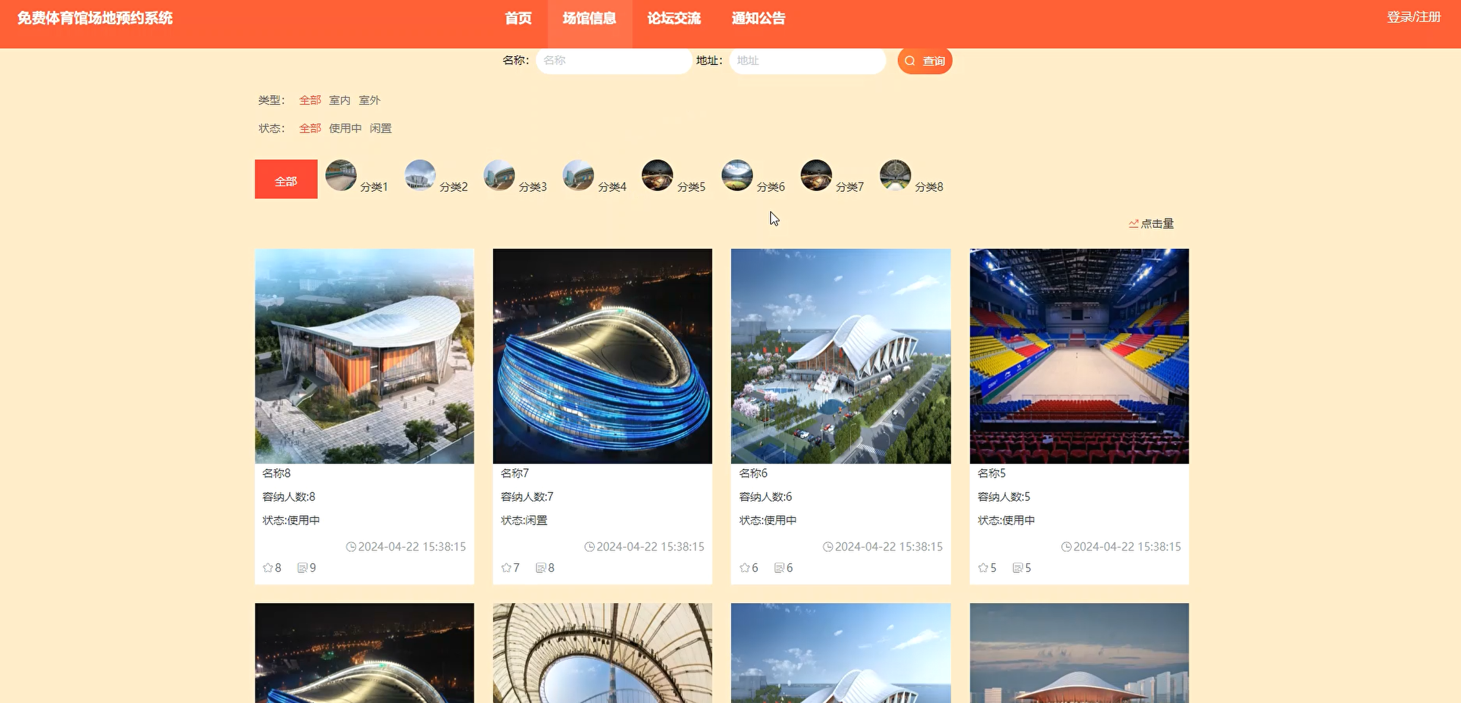Click the clock icon on 名称8 card
The height and width of the screenshot is (703, 1461).
click(x=351, y=547)
